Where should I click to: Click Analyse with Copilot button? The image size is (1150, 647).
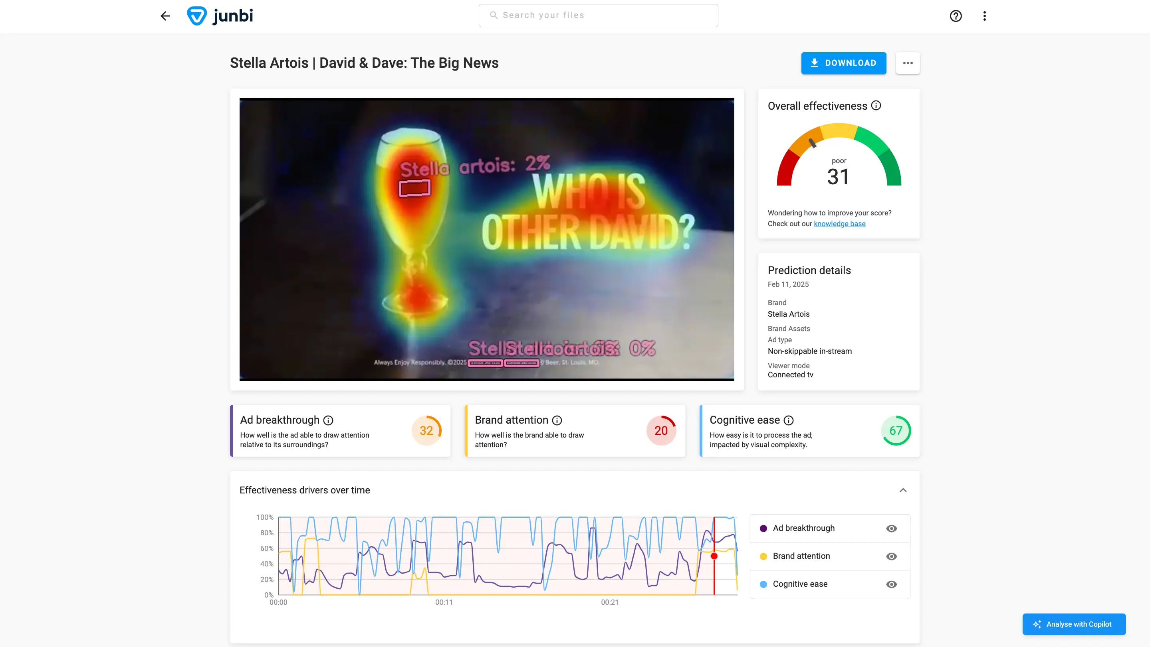1074,624
